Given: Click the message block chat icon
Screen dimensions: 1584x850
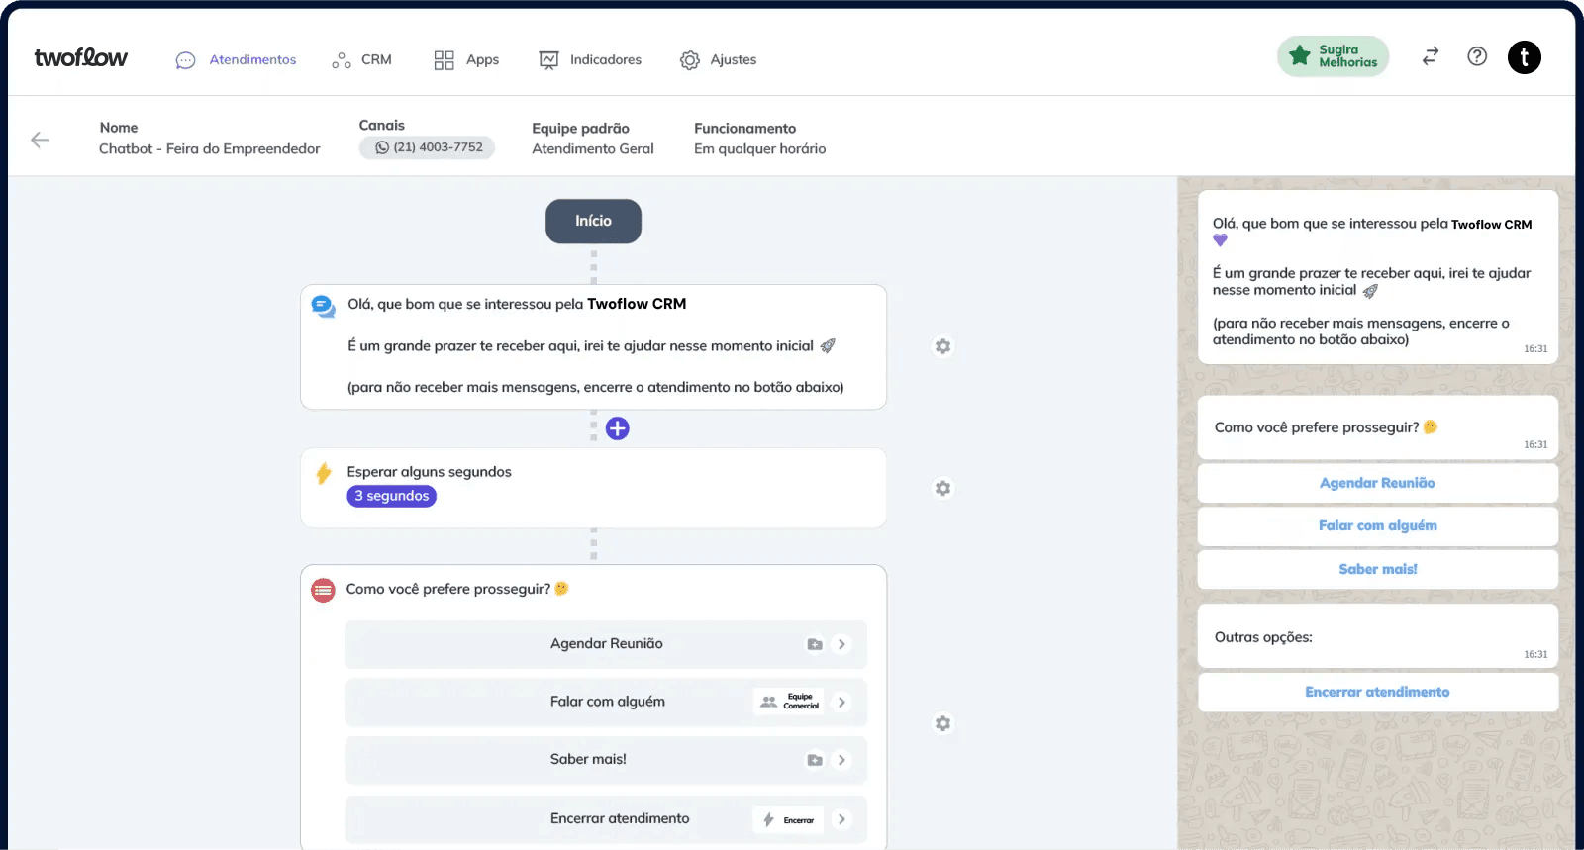Looking at the screenshot, I should [x=323, y=306].
